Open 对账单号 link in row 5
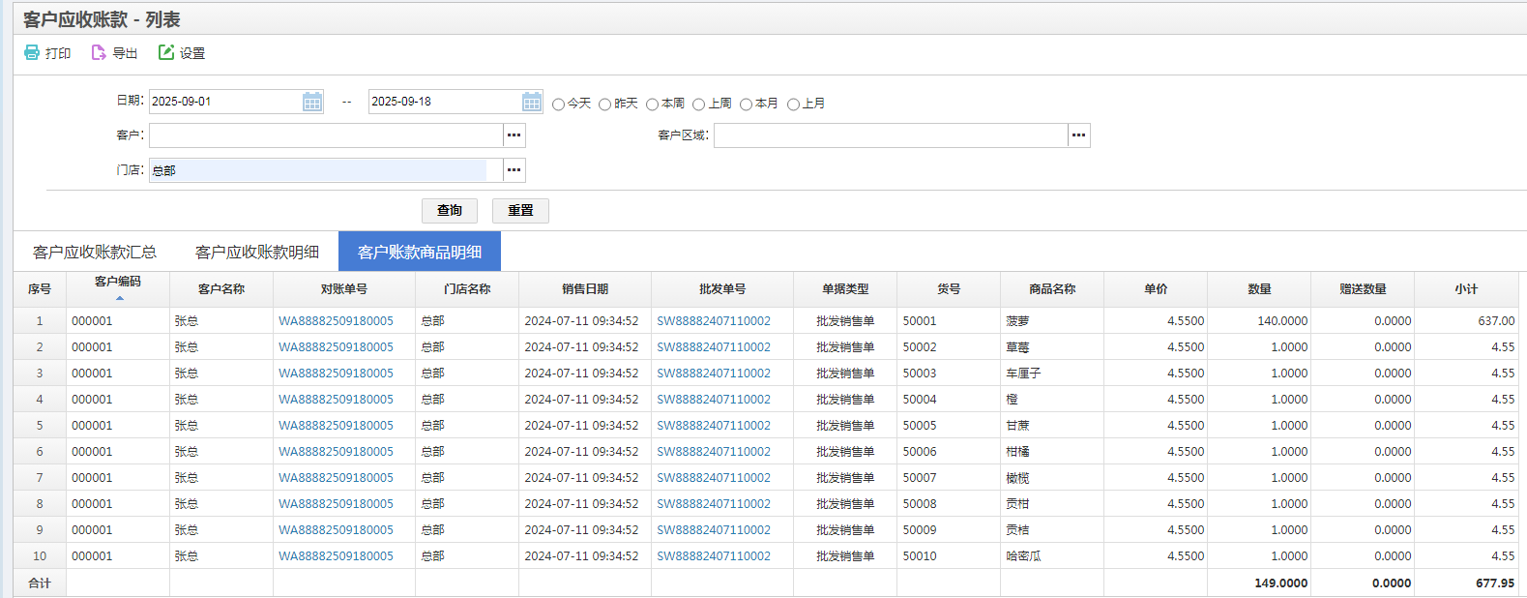1527x598 pixels. click(336, 426)
